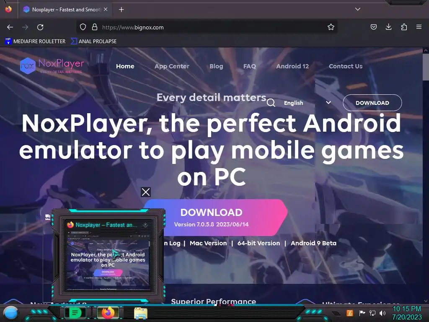
Task: Open the Windows Start orb
Action: (10, 313)
